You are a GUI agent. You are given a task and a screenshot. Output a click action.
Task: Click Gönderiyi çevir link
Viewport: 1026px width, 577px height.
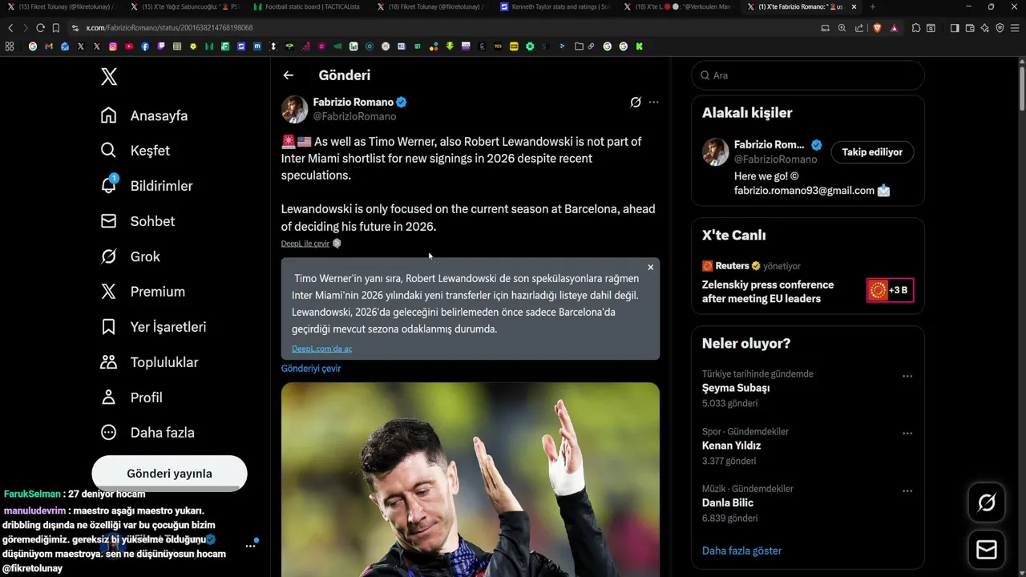coord(311,369)
